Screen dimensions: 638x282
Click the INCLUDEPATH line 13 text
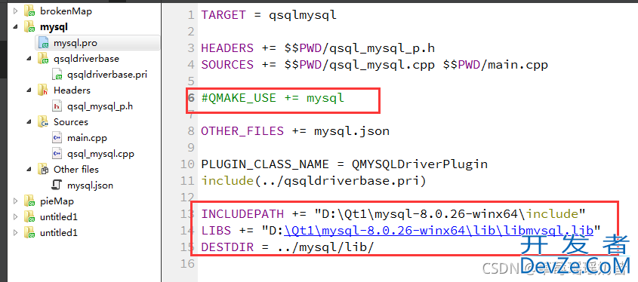click(x=393, y=213)
